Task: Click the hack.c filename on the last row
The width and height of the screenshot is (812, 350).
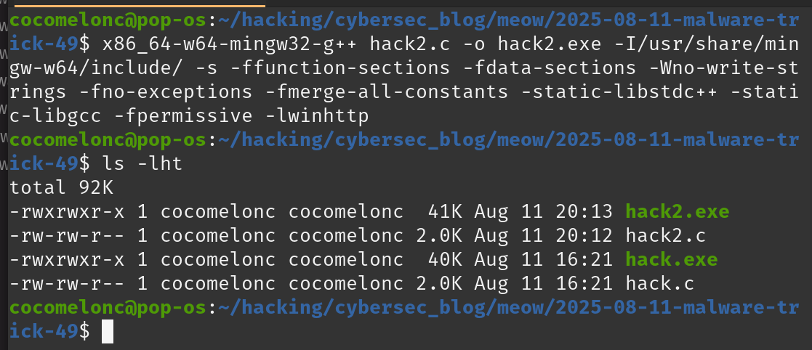Action: point(660,283)
